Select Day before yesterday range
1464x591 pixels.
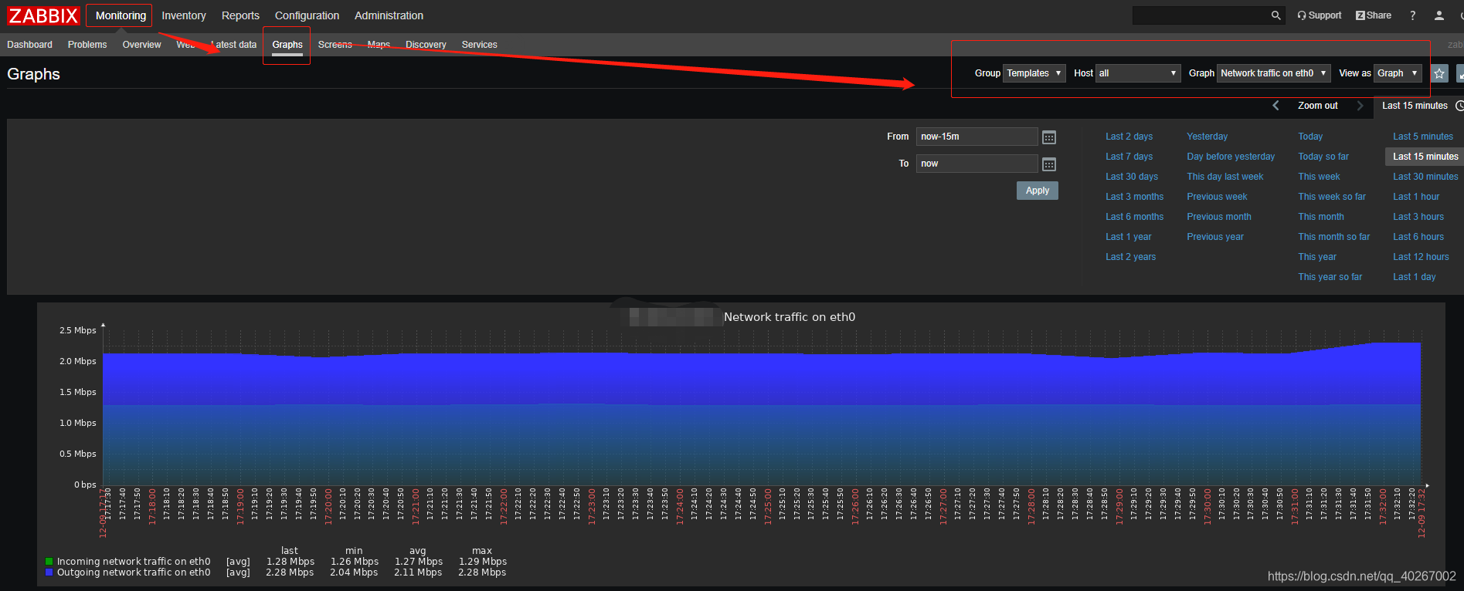tap(1231, 157)
